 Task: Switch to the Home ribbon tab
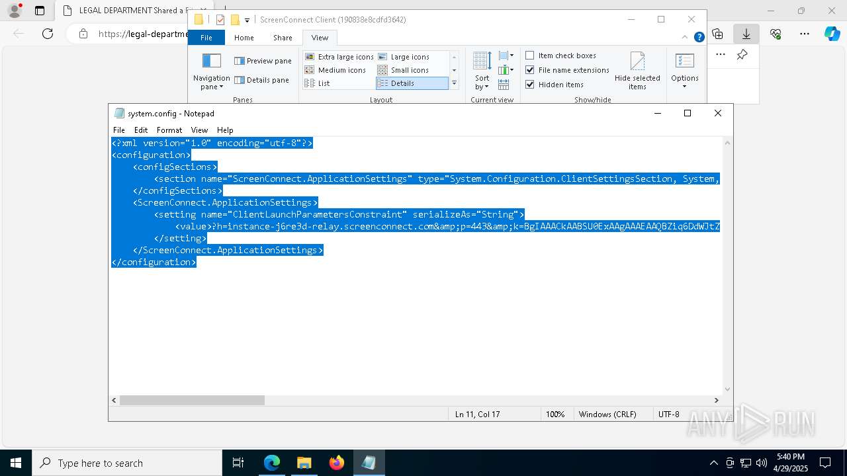tap(244, 38)
